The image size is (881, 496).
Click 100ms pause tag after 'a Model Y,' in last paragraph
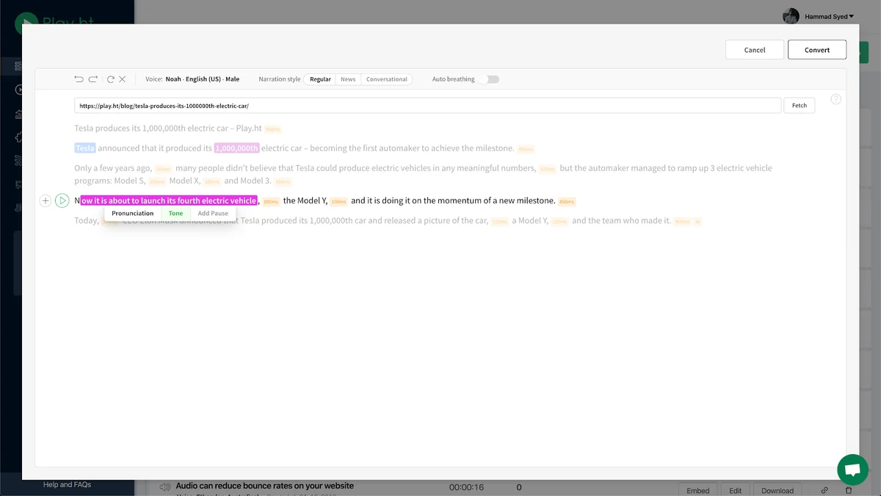coord(560,221)
